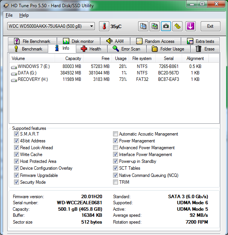The width and height of the screenshot is (228, 235).
Task: Click serial cell 7265-B861
Action: coord(169,66)
